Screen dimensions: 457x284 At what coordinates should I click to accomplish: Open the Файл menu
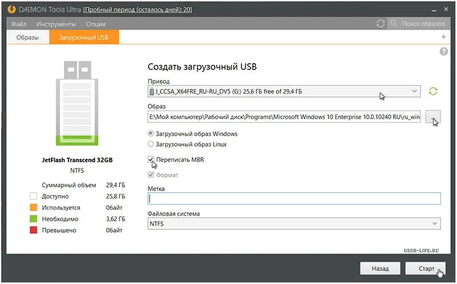pos(19,24)
